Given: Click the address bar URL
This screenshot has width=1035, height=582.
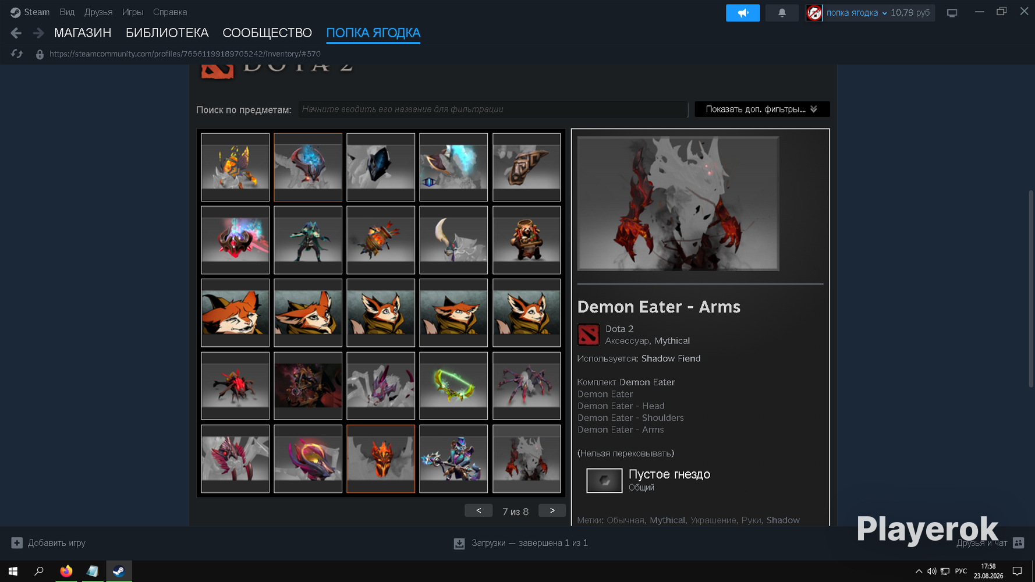Looking at the screenshot, I should coord(185,54).
